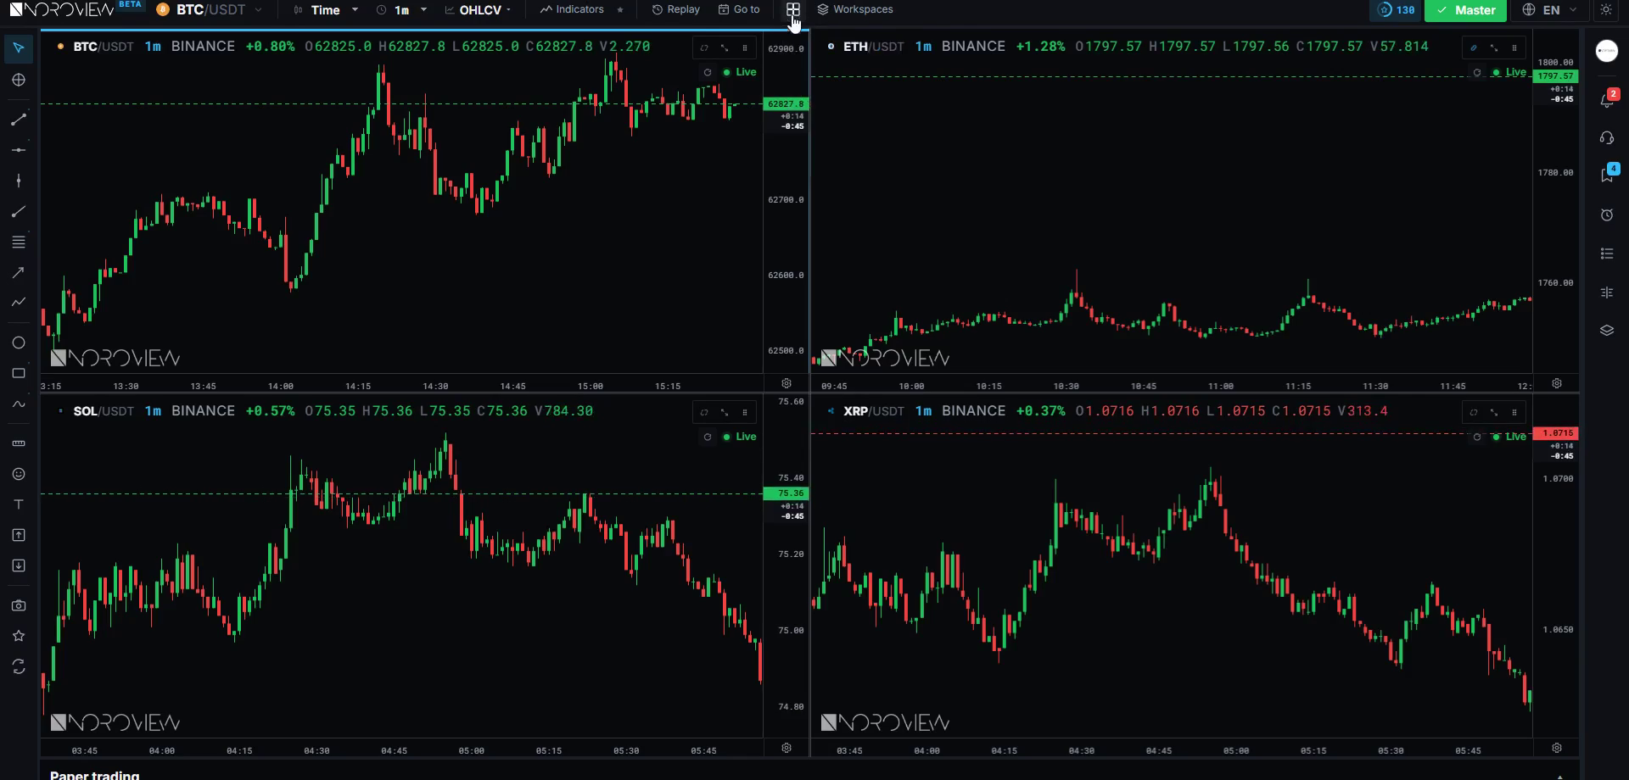This screenshot has height=780, width=1629.
Task: Click the star favorites icon in left toolbar
Action: pyautogui.click(x=19, y=636)
